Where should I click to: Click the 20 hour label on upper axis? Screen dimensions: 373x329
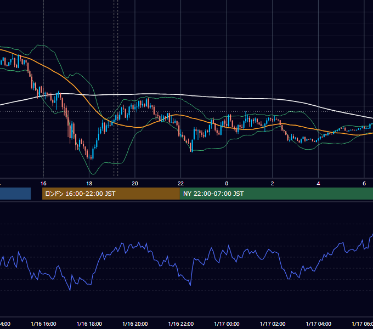pyautogui.click(x=135, y=183)
